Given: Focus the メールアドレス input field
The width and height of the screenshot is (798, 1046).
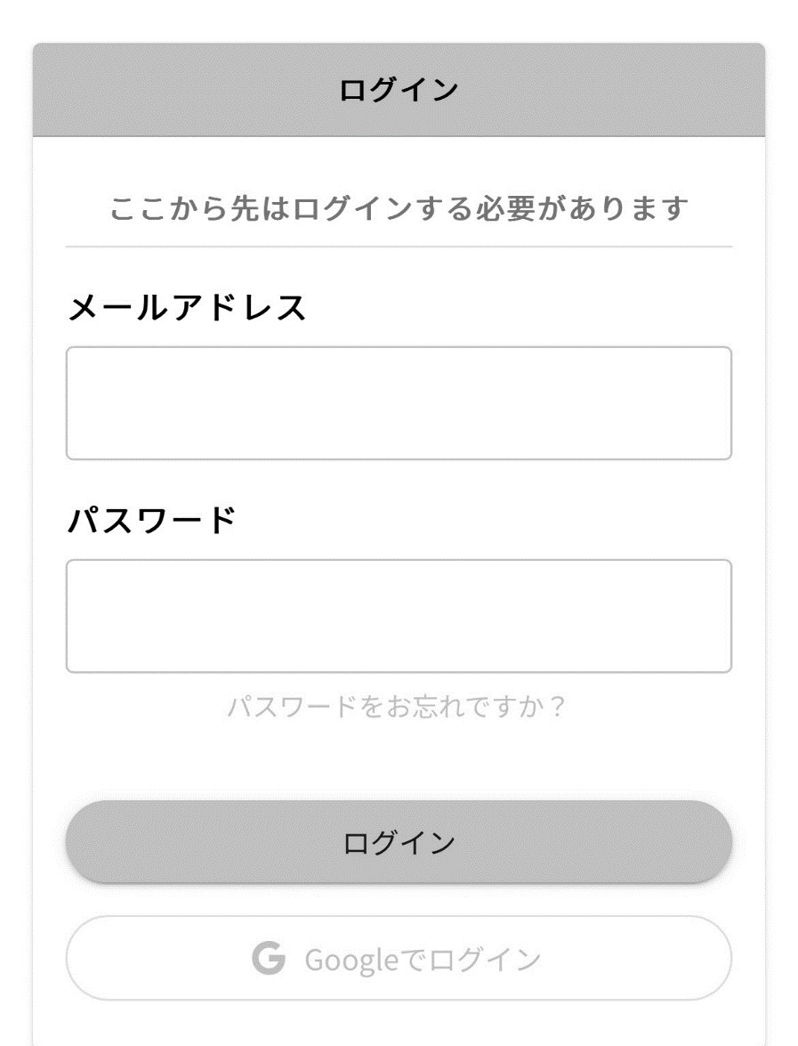Looking at the screenshot, I should [x=399, y=403].
